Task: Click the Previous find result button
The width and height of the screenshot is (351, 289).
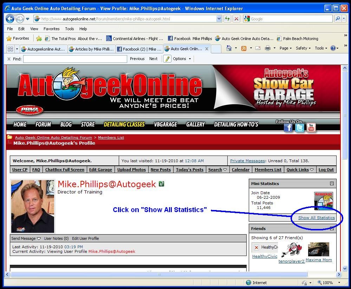Action: 137,59
